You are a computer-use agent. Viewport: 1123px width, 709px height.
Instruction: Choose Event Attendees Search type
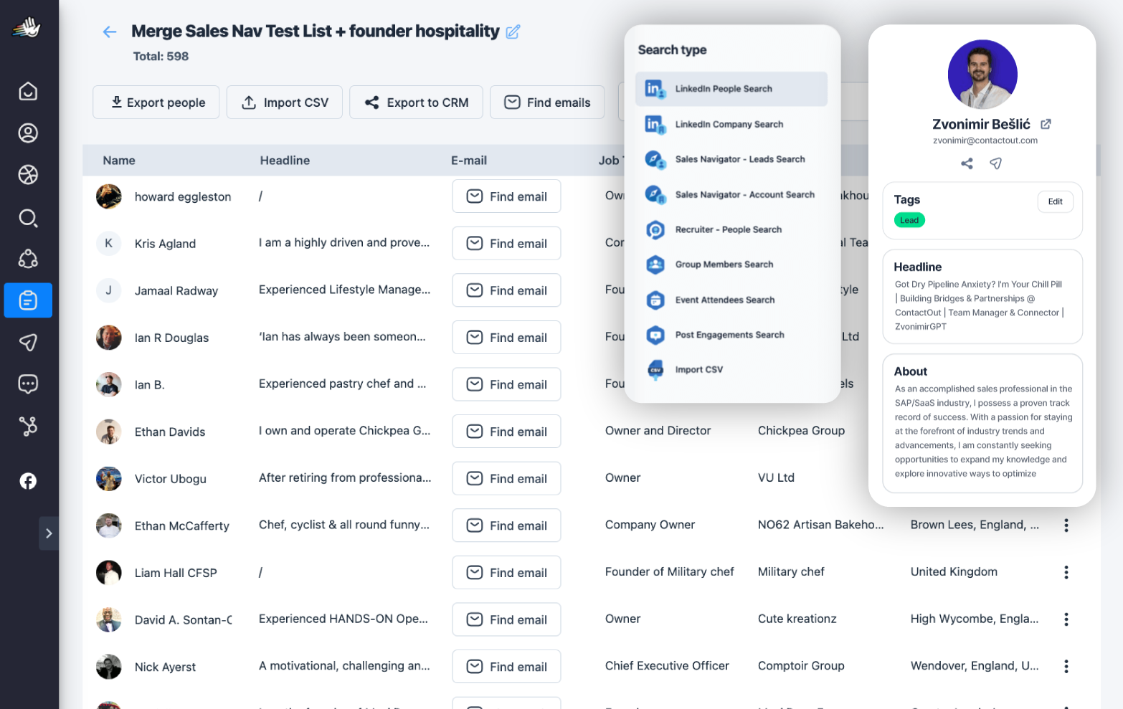[725, 300]
